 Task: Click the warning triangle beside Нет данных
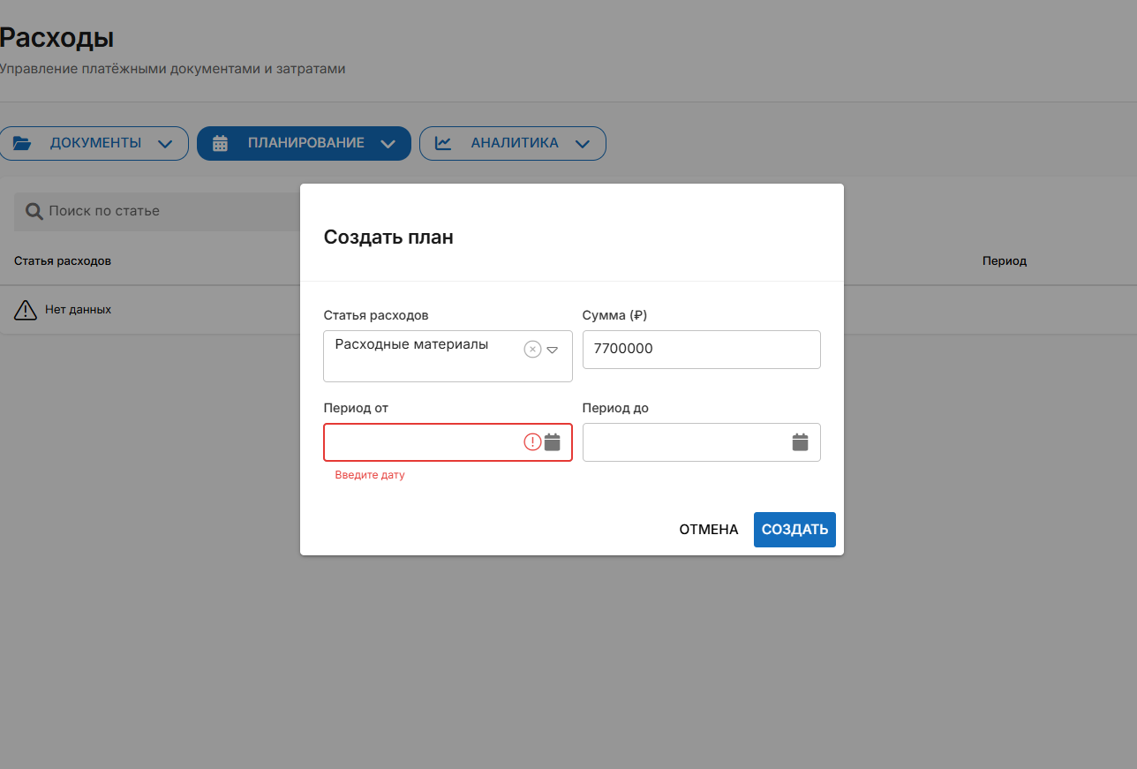(26, 310)
